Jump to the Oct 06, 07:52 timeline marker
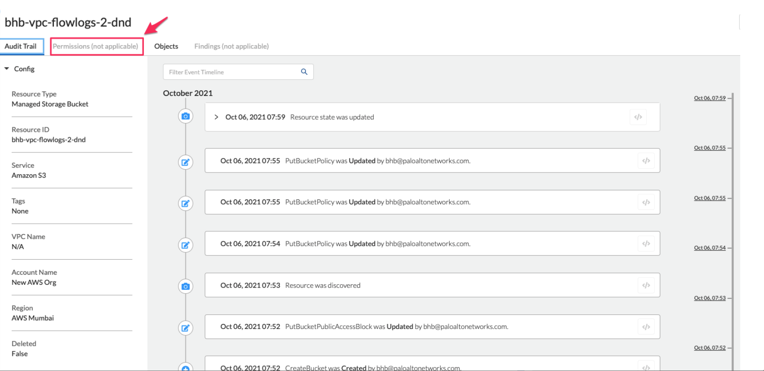Screen dimensions: 764x371 [709, 348]
